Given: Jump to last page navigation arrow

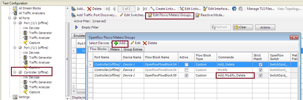Looking at the screenshot, I should (x=145, y=9).
